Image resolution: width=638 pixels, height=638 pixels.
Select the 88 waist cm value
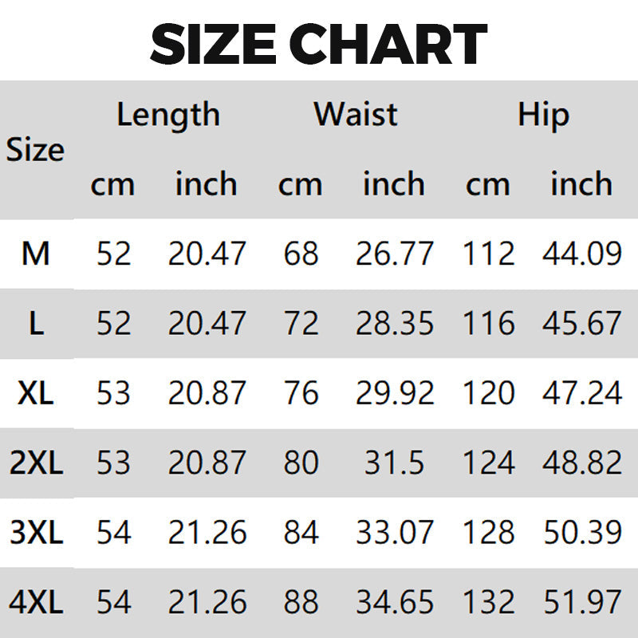[301, 602]
